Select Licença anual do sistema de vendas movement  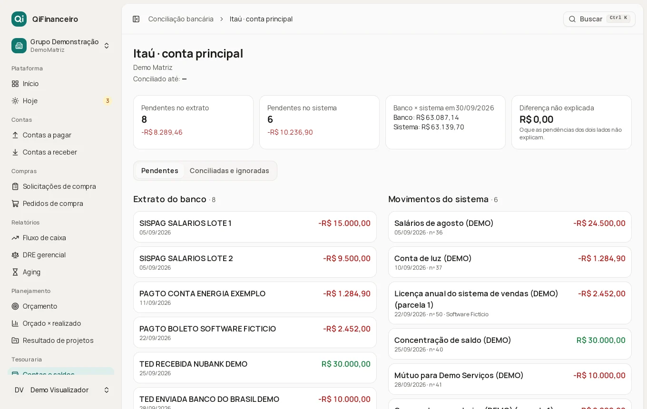tap(510, 303)
